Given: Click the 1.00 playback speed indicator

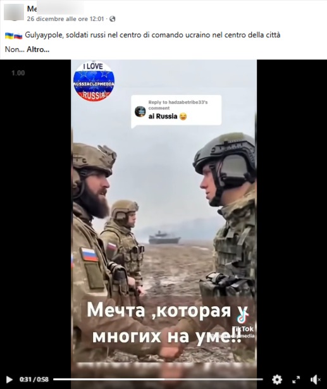Looking at the screenshot, I should pyautogui.click(x=18, y=73).
